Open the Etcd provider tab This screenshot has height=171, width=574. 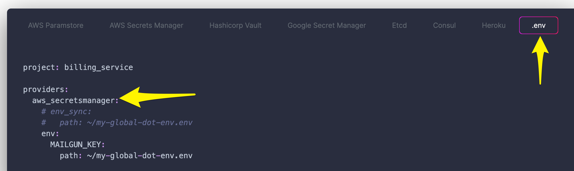point(399,25)
